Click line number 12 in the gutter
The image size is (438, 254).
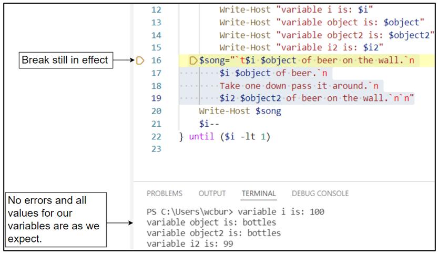tap(157, 10)
